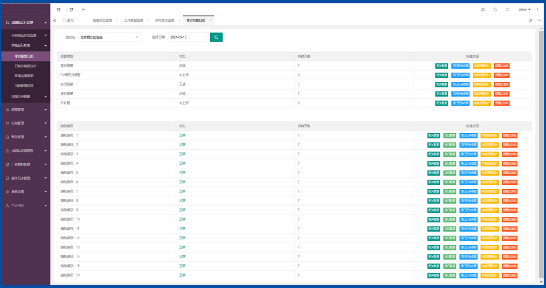Image resolution: width=546 pixels, height=288 pixels.
Task: Expand the 故障管理 sidebar menu
Action: (25, 110)
